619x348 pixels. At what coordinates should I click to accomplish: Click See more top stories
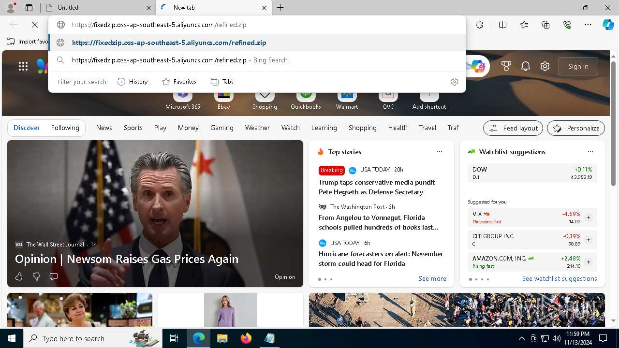432,278
